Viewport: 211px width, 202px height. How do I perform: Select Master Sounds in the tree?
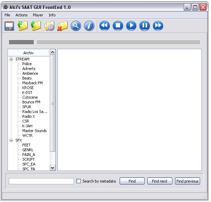pos(35,131)
